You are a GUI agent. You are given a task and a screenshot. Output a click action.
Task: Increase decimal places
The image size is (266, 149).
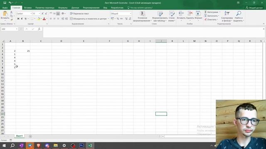(126, 19)
